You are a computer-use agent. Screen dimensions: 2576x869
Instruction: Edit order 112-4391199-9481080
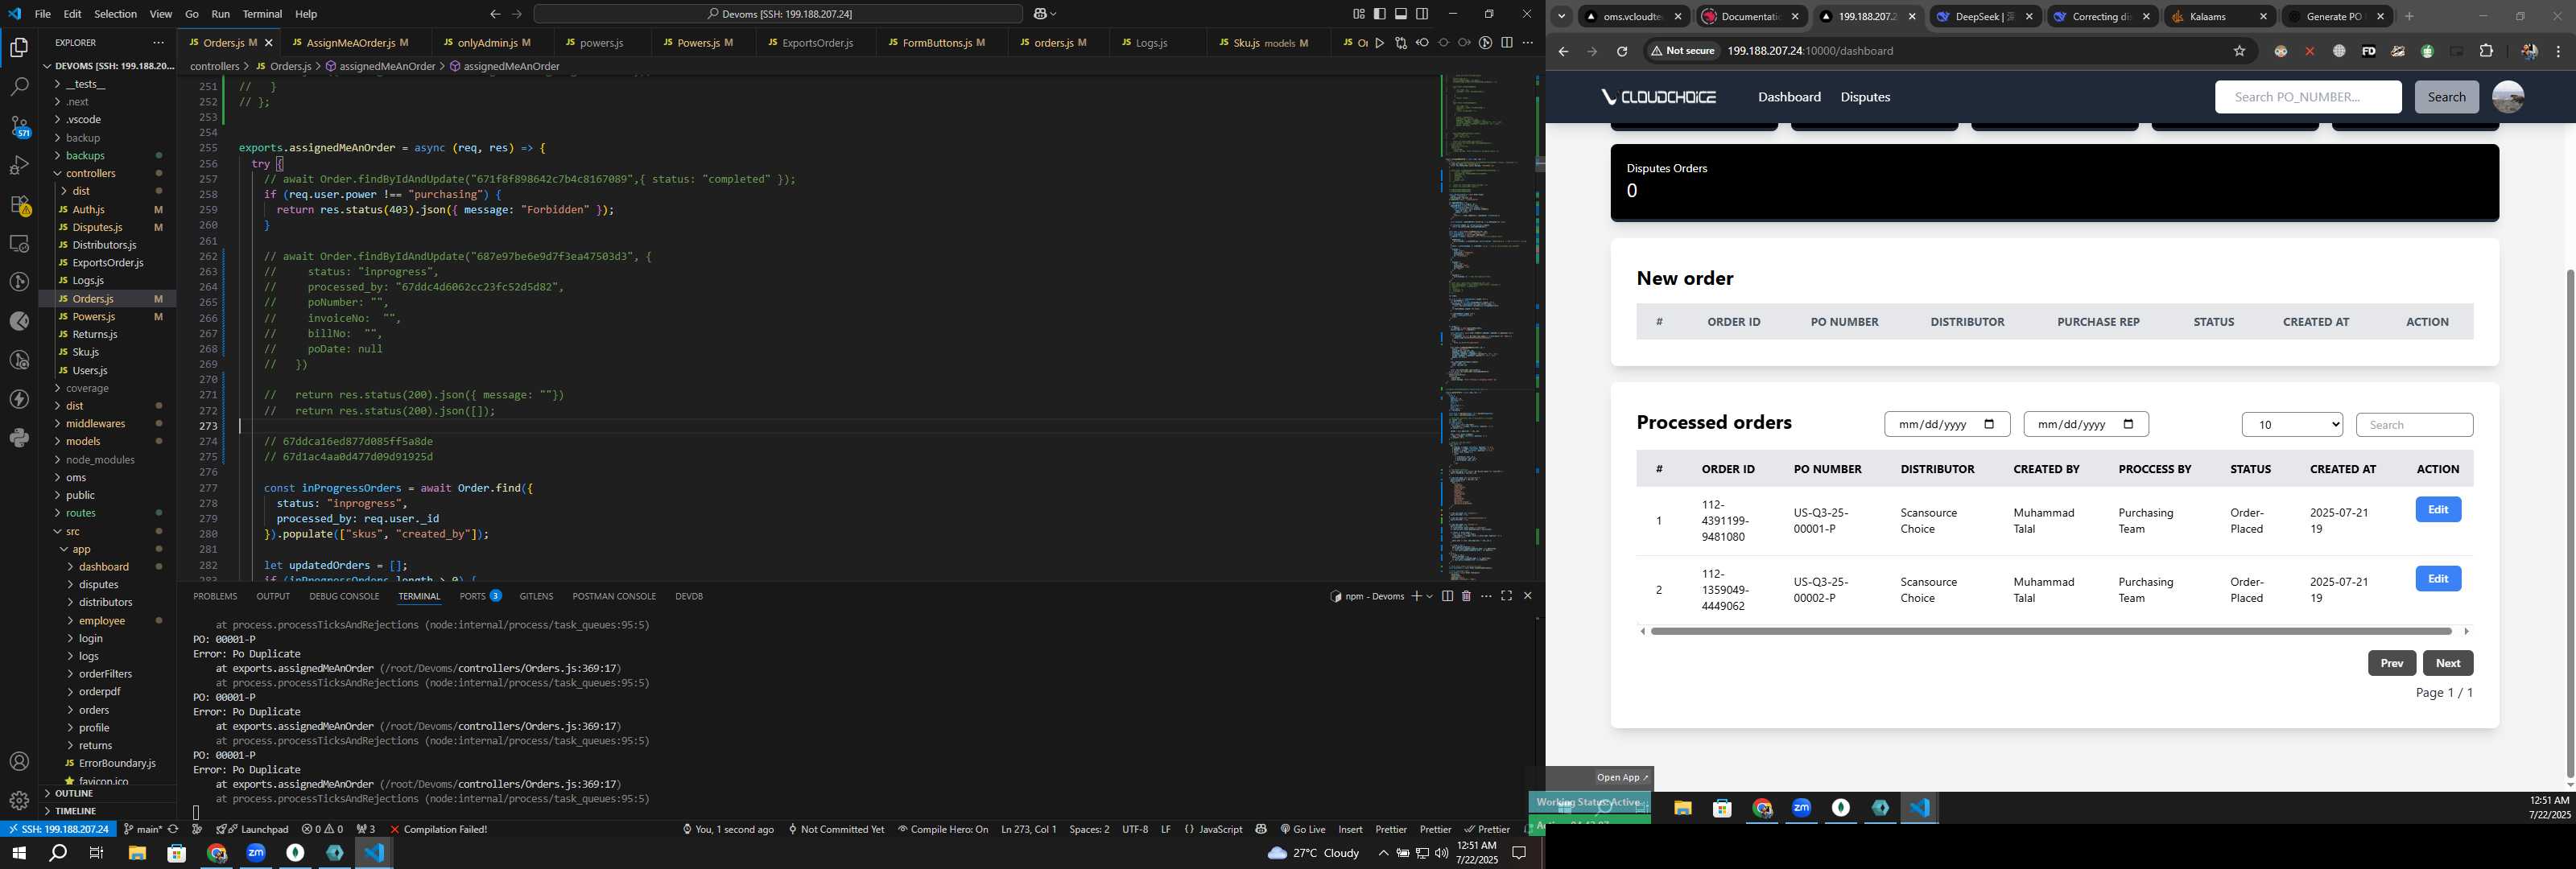2437,510
